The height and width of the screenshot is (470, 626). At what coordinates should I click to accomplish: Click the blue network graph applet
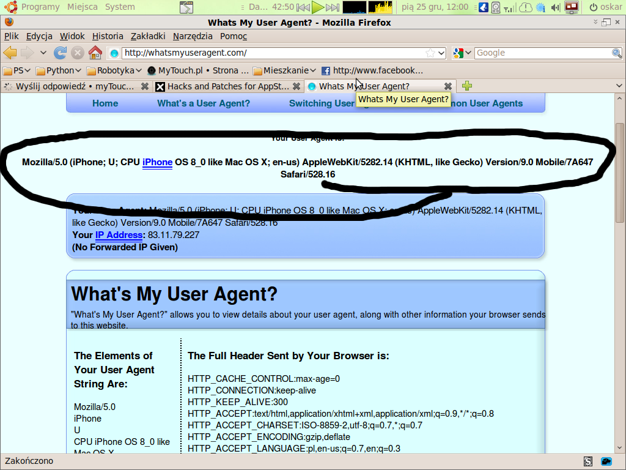pos(355,7)
